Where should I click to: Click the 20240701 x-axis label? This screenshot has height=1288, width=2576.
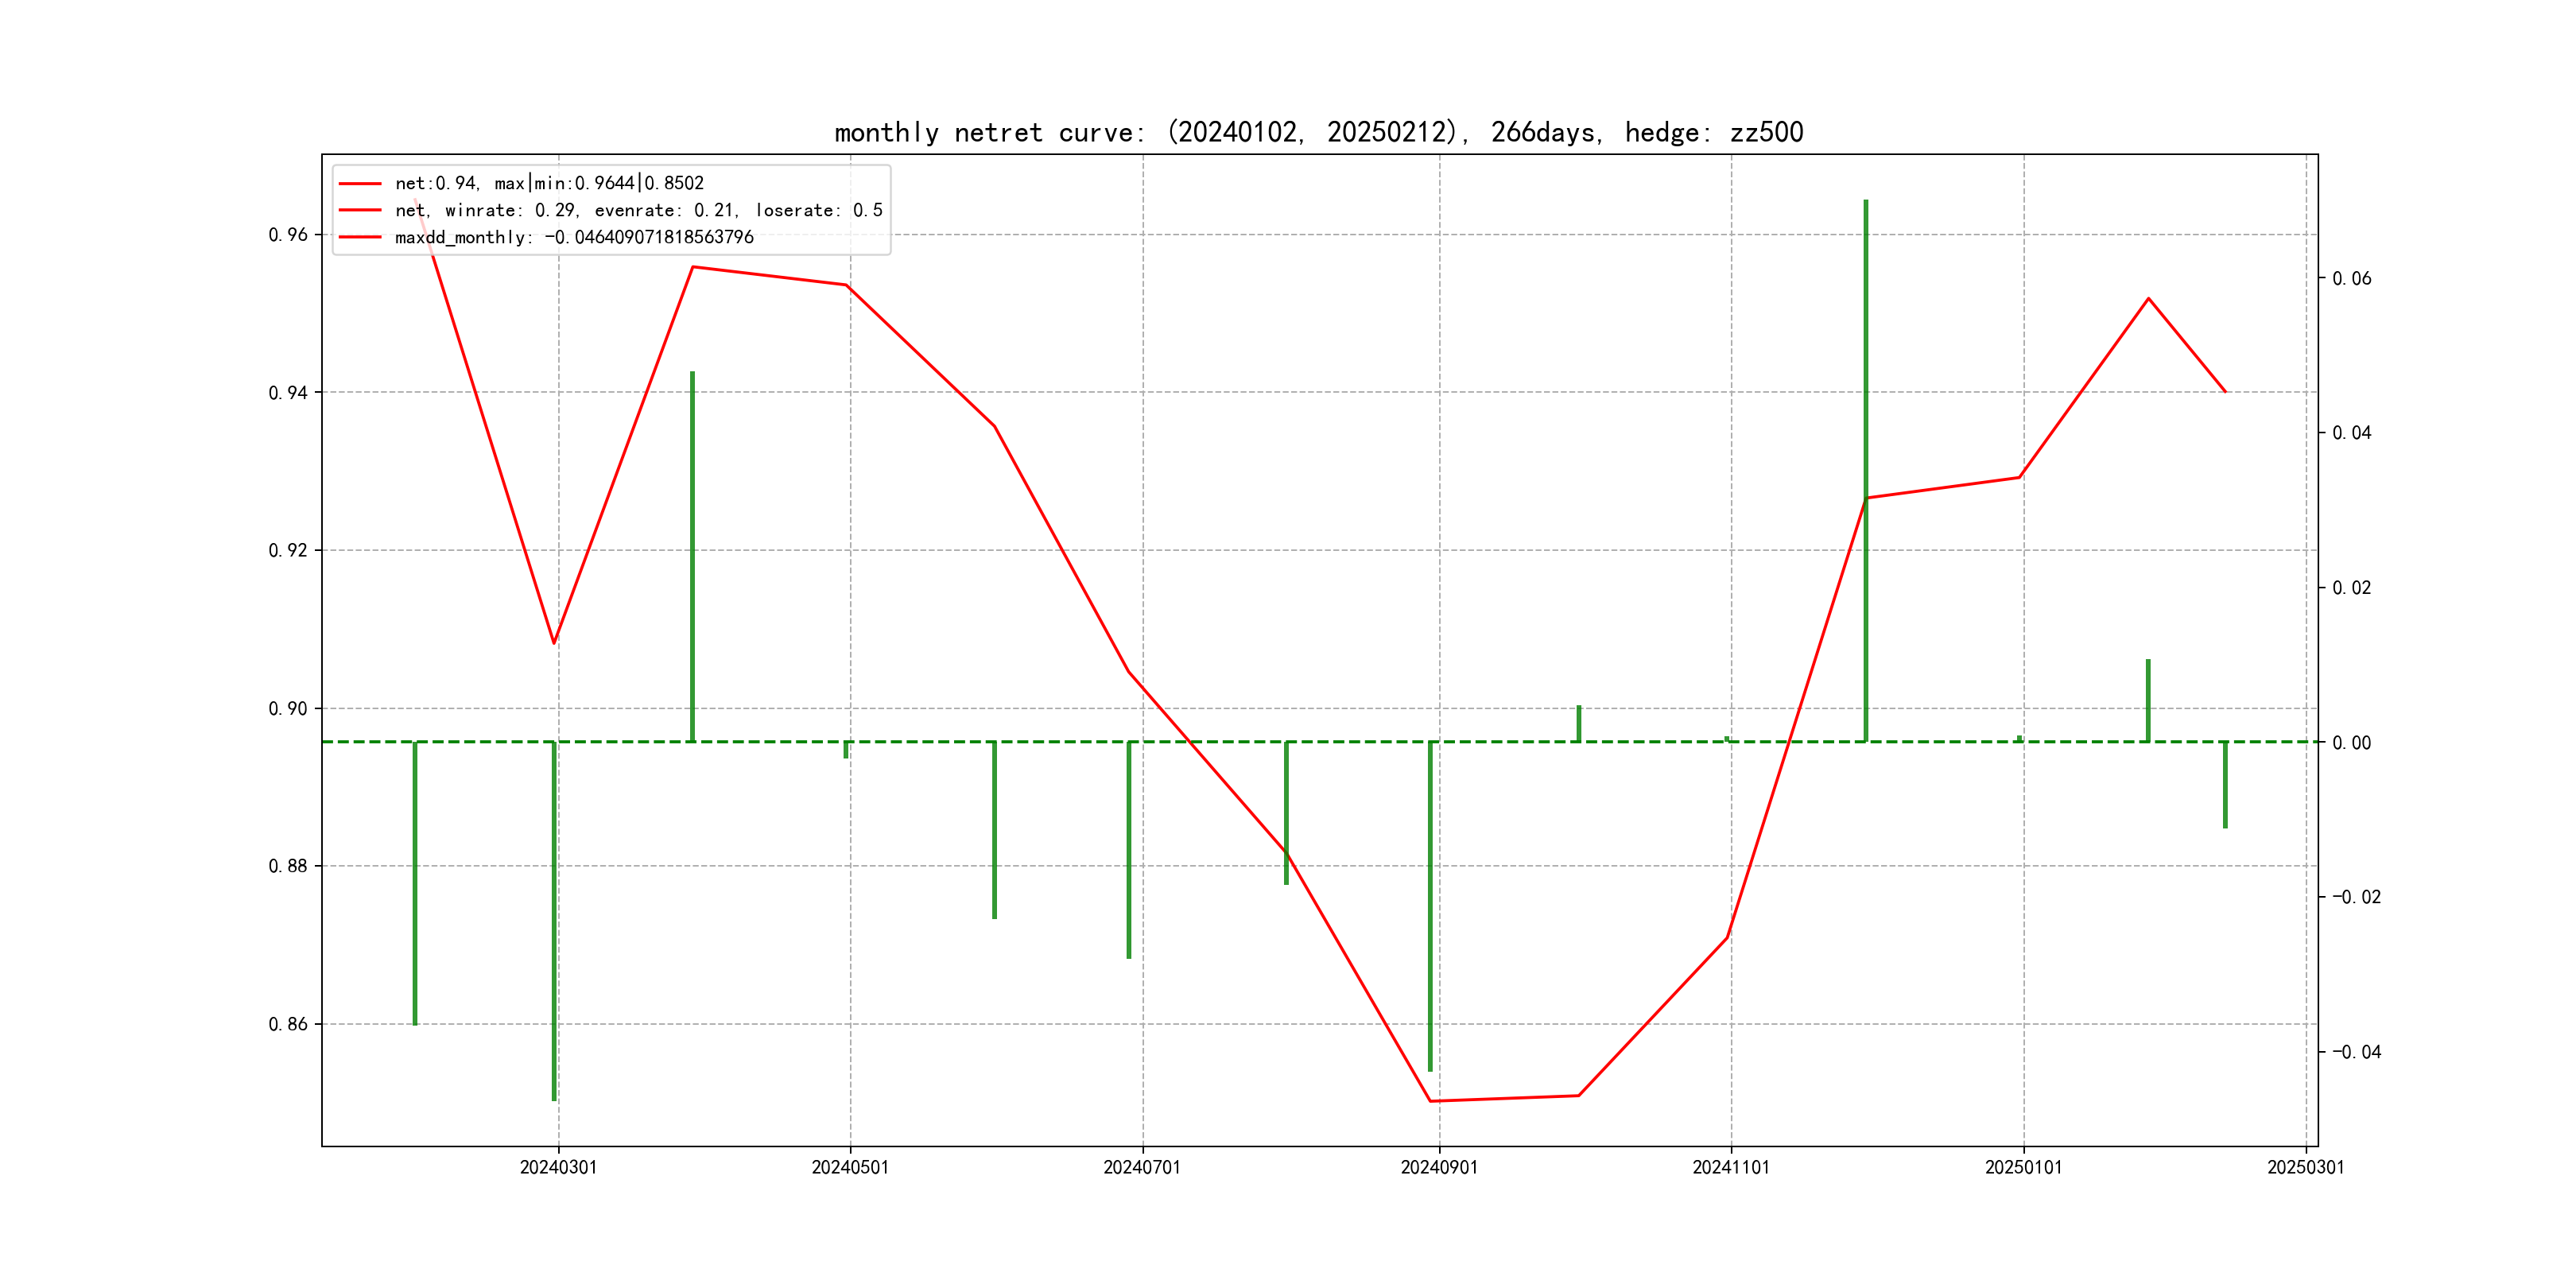[1142, 1167]
